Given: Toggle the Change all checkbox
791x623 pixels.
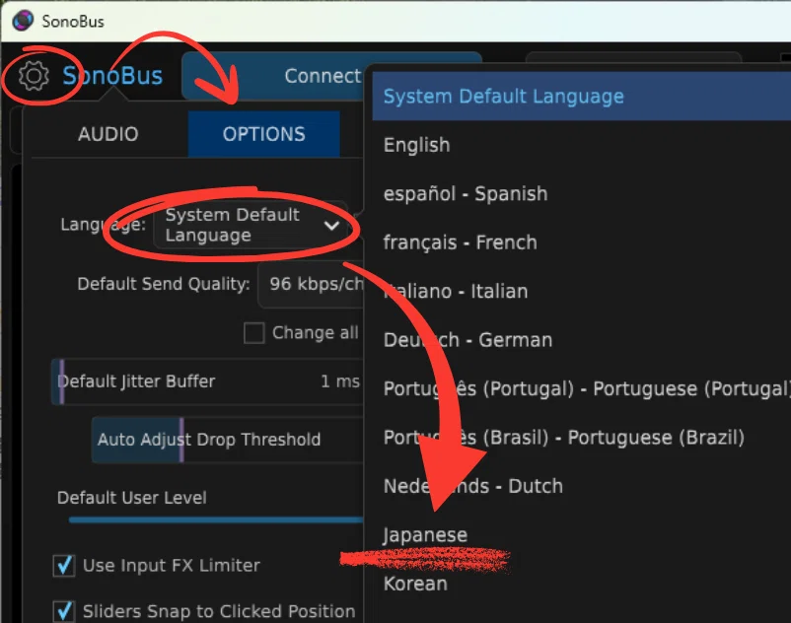Looking at the screenshot, I should click(x=253, y=333).
